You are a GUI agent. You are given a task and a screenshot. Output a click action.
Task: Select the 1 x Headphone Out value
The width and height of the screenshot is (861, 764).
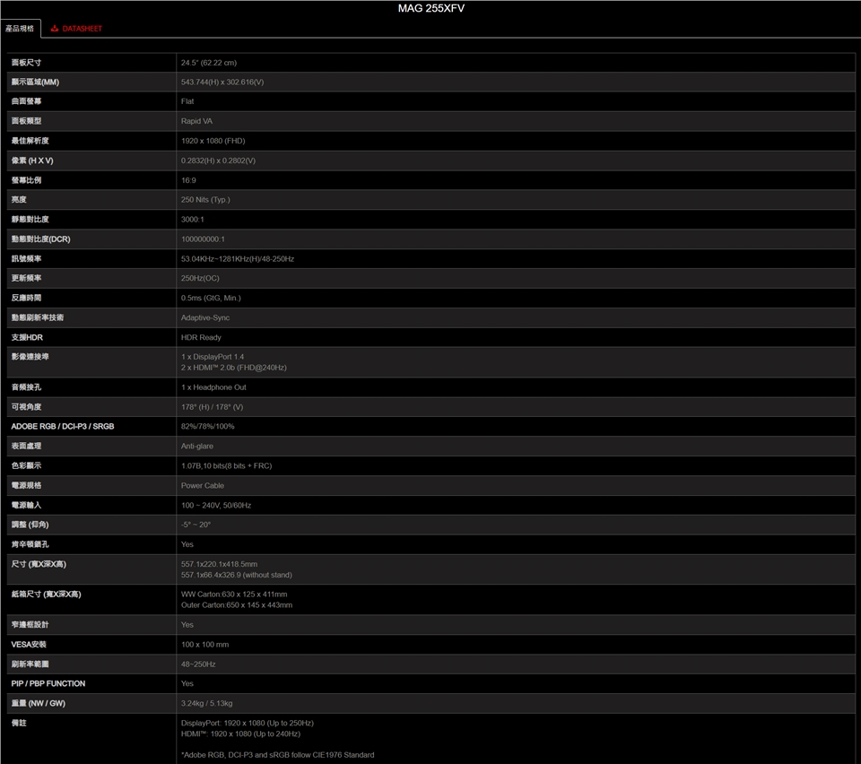[x=213, y=387]
